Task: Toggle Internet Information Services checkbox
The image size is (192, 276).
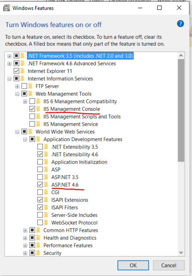Action: [16, 78]
